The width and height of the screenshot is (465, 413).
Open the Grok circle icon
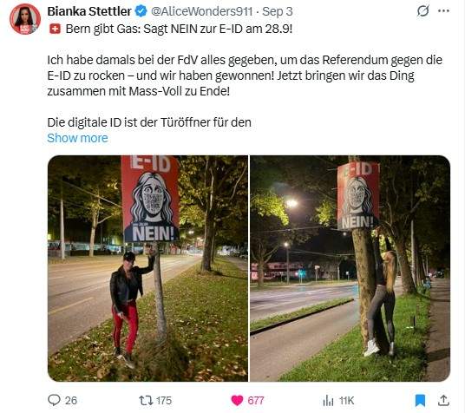click(x=422, y=11)
